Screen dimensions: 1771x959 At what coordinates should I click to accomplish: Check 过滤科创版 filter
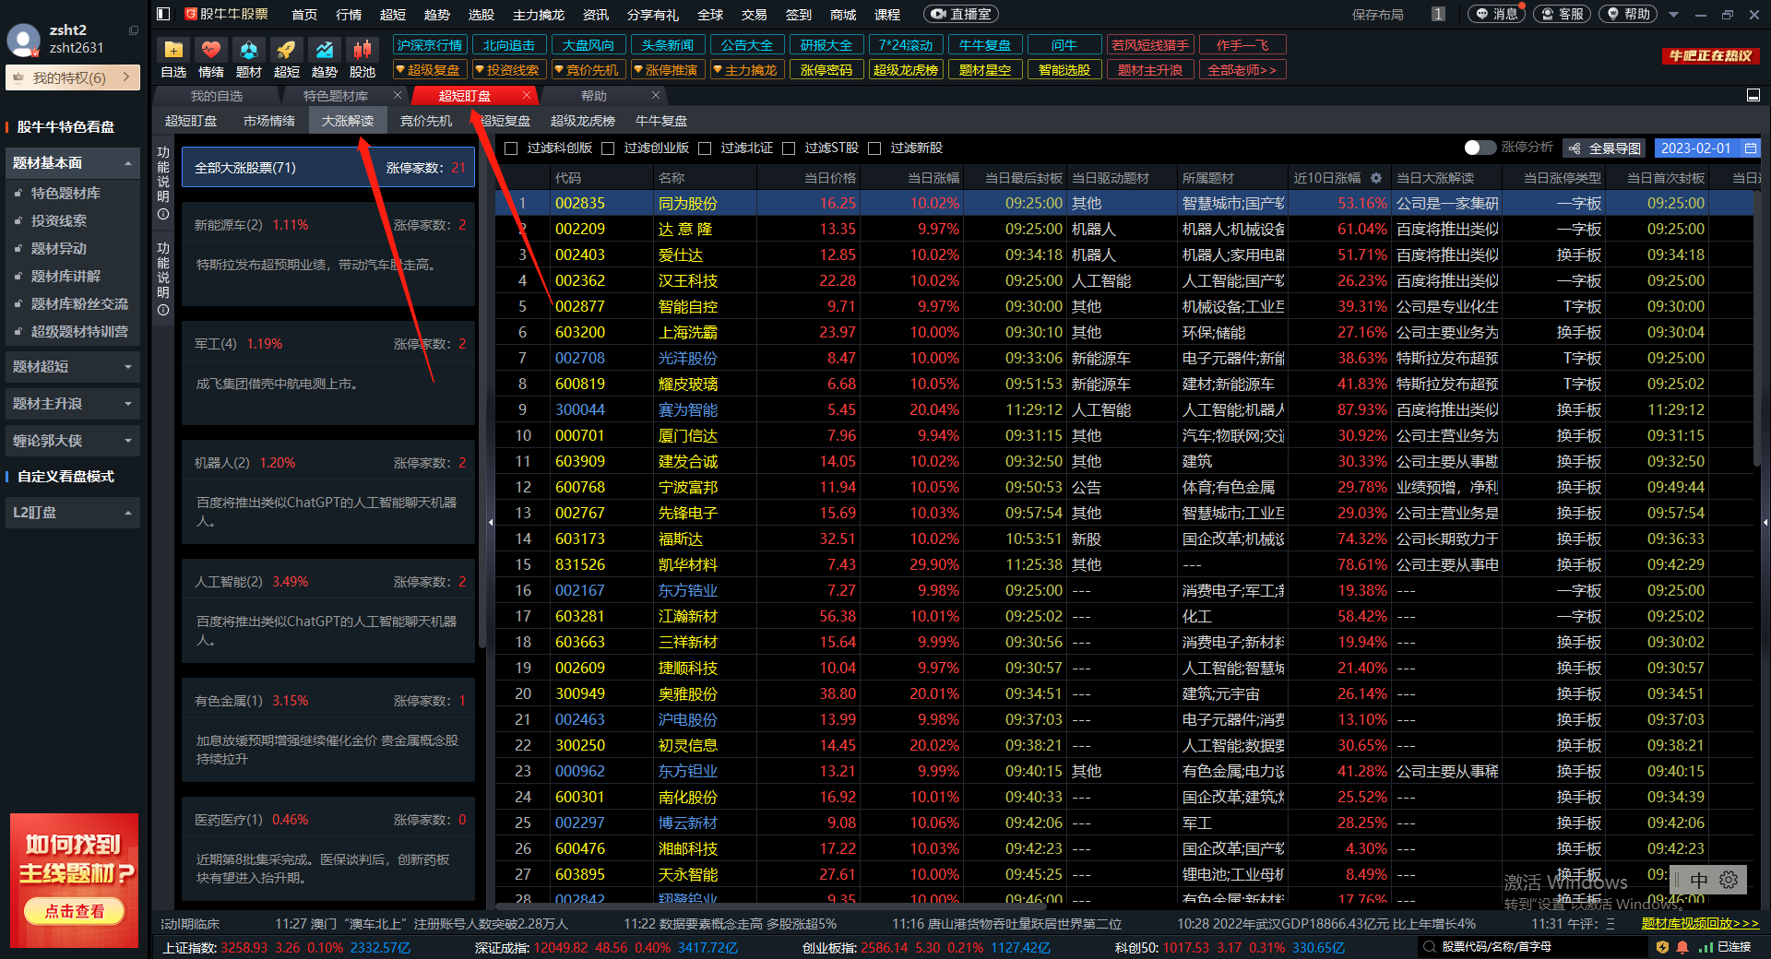tap(511, 148)
